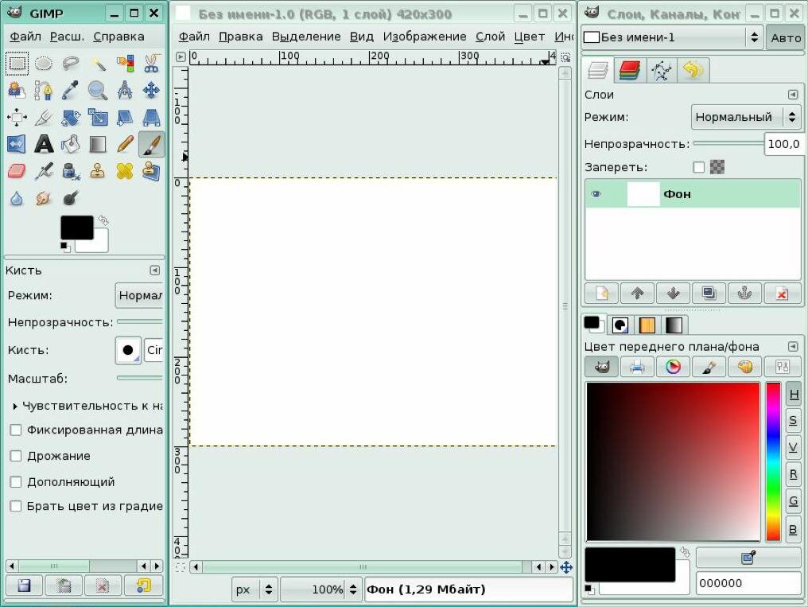Screen dimensions: 808x607
Task: Select the Paths tool
Action: 44,91
